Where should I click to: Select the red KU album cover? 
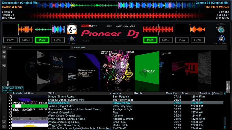191,68
